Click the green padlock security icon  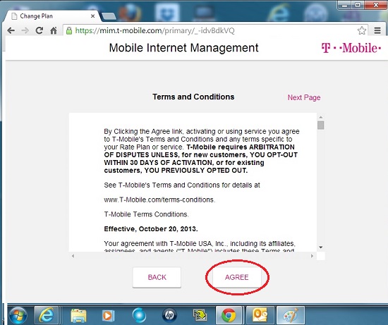click(x=69, y=31)
